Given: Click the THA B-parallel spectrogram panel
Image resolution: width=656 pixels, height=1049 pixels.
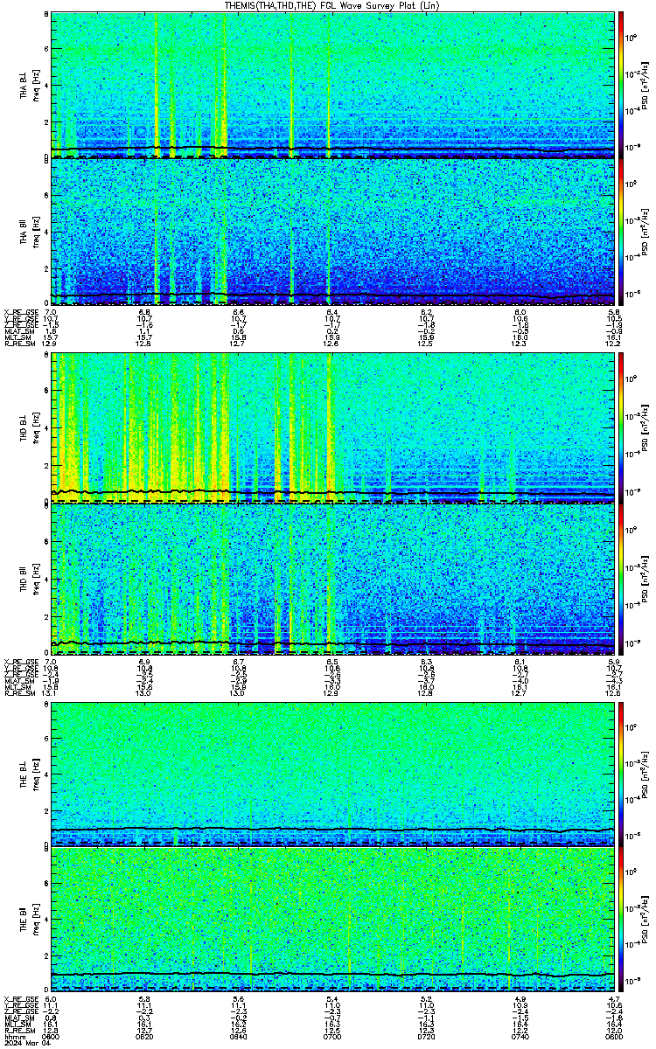Looking at the screenshot, I should (332, 231).
